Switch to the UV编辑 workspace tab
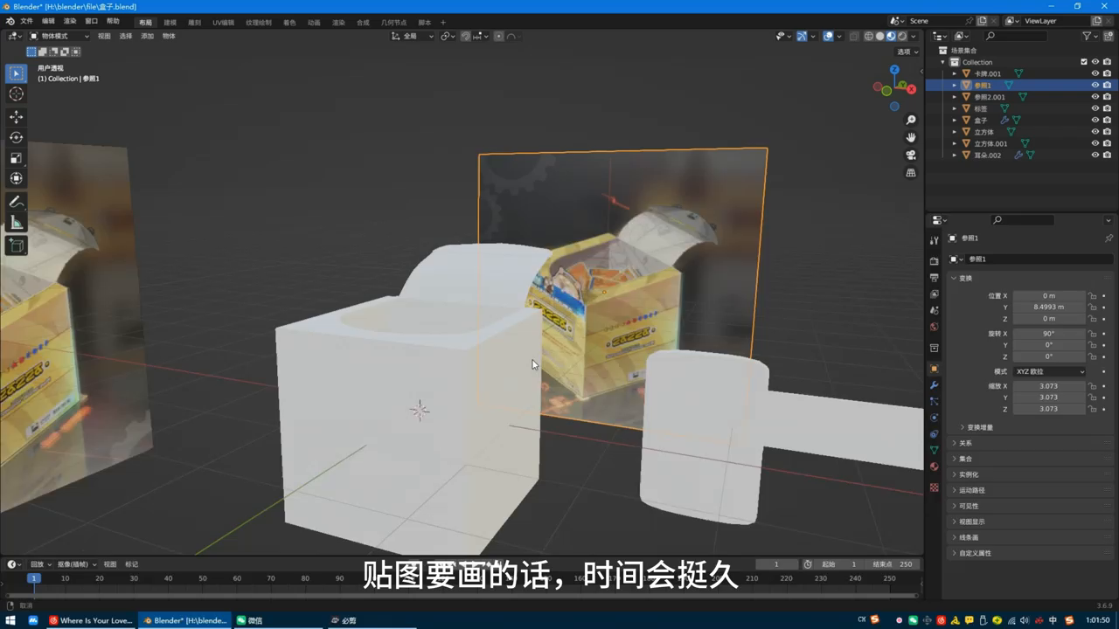Viewport: 1119px width, 629px height. [x=224, y=22]
